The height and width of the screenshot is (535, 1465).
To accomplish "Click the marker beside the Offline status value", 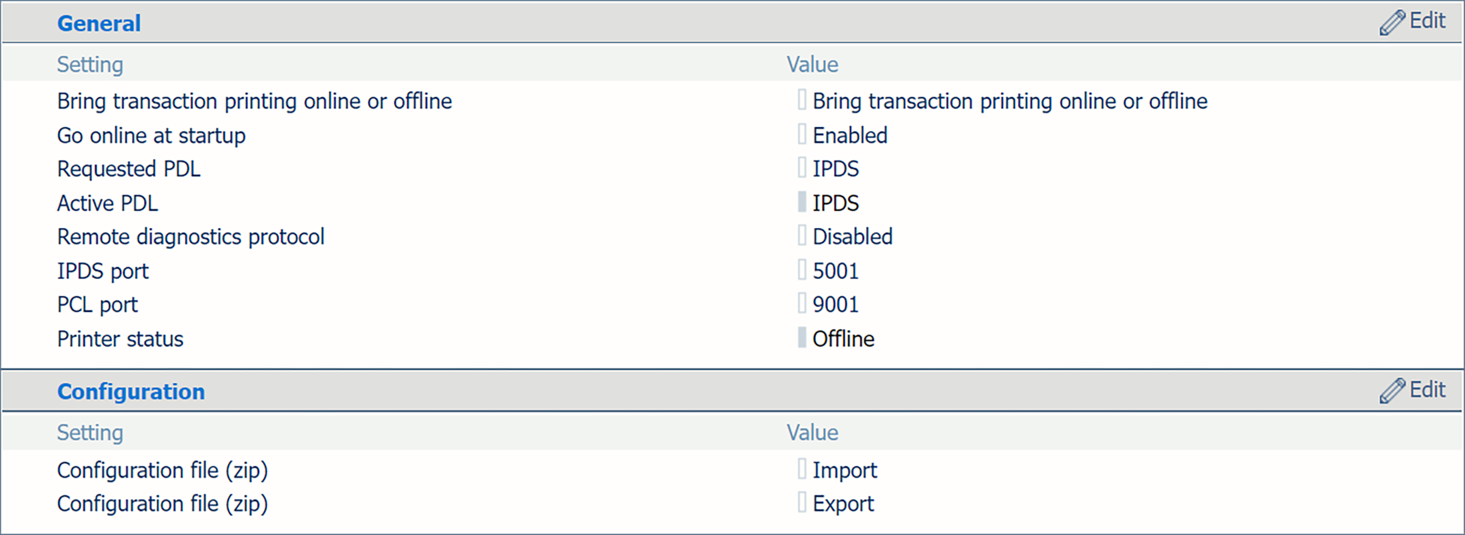I will [802, 338].
